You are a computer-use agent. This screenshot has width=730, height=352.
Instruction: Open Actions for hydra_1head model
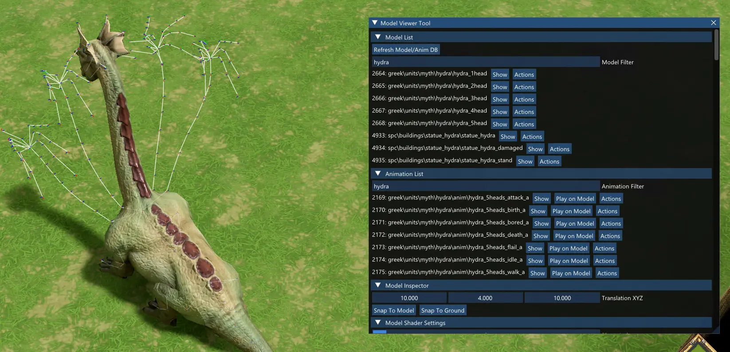[524, 74]
